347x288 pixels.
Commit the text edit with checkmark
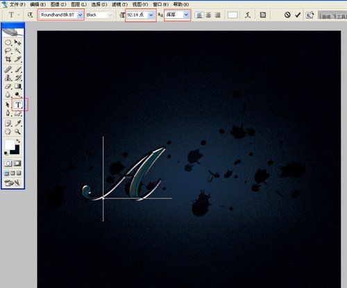point(298,15)
